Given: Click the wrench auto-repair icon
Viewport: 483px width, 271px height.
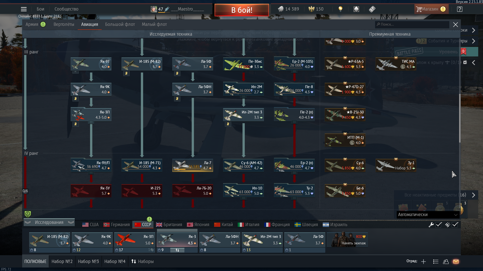Looking at the screenshot, I should click(x=431, y=225).
